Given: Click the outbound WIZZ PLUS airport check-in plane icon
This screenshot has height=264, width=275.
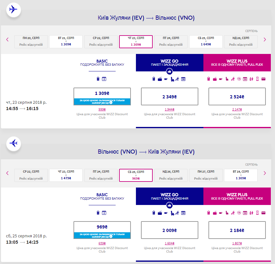Looking at the screenshot, I should pos(239,79).
